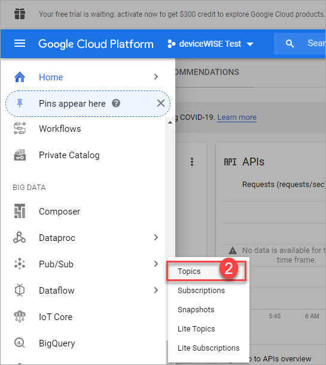Image resolution: width=326 pixels, height=365 pixels.
Task: Click the hamburger navigation menu icon
Action: point(20,43)
